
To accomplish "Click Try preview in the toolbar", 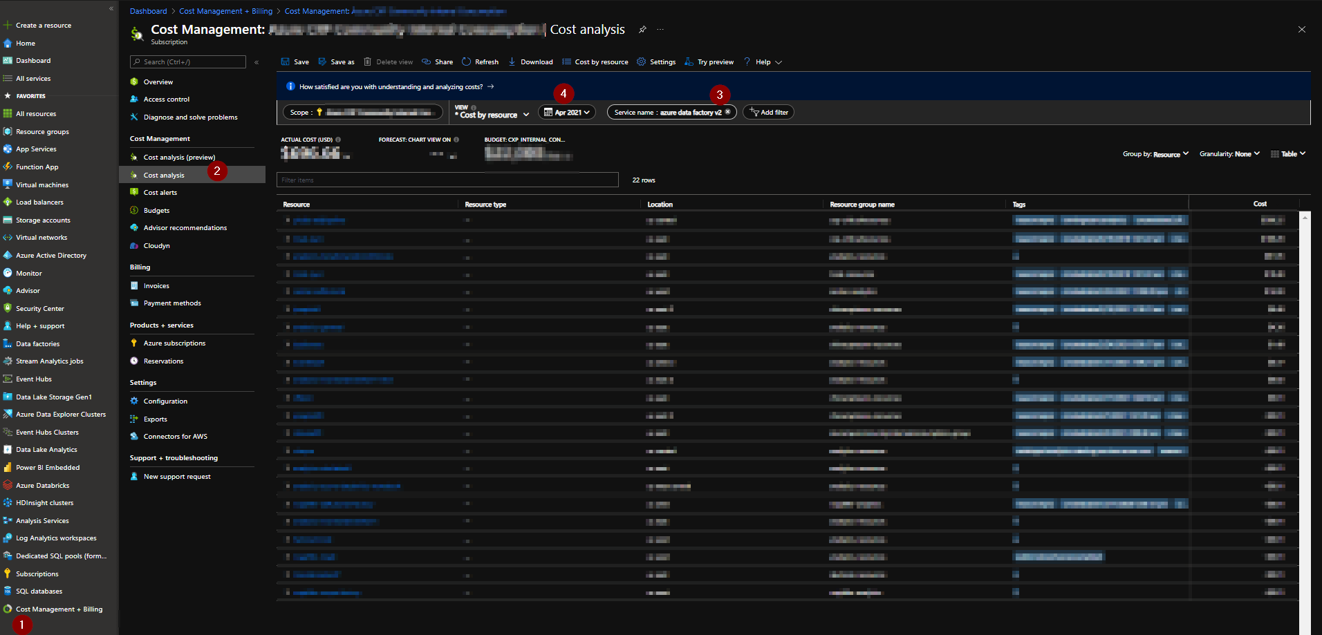I will (709, 62).
